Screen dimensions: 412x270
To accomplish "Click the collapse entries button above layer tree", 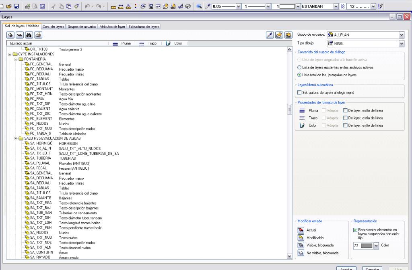I will pyautogui.click(x=20, y=35).
